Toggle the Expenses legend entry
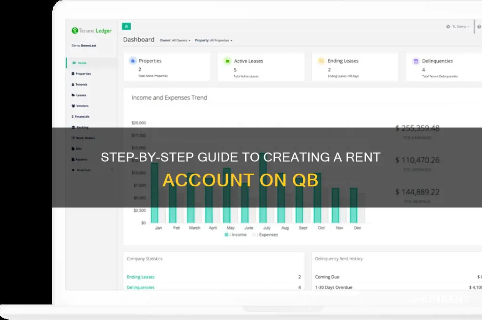This screenshot has height=320, width=482. 265,234
